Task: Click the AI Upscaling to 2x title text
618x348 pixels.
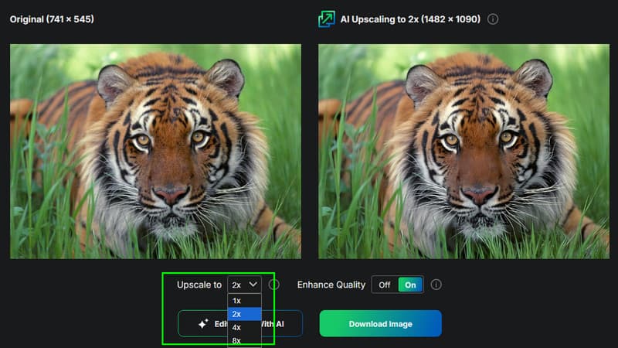Action: [410, 19]
